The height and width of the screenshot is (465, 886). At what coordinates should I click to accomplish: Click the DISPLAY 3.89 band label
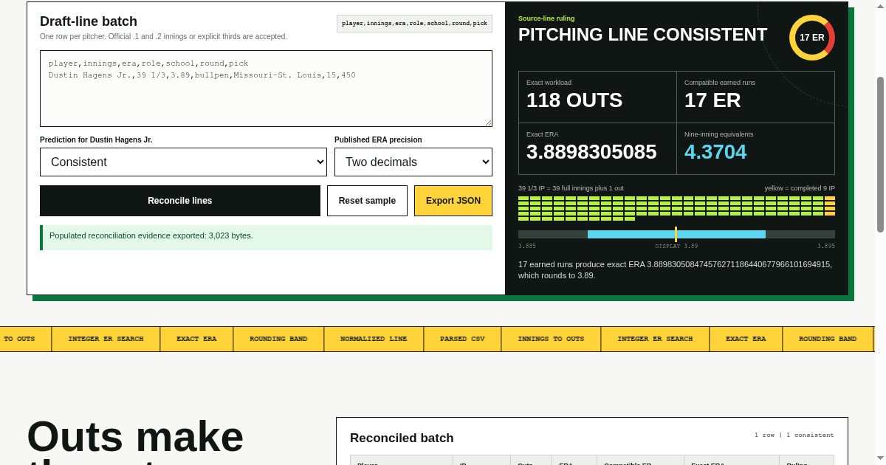click(676, 247)
